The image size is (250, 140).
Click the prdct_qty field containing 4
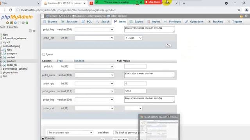[135, 84]
